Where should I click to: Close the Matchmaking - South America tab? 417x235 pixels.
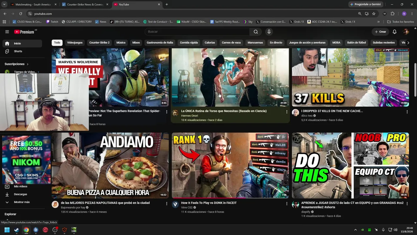click(56, 5)
